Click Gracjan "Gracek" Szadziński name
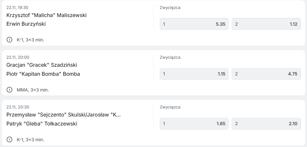Viewport: 307px width, 147px height. click(x=42, y=65)
